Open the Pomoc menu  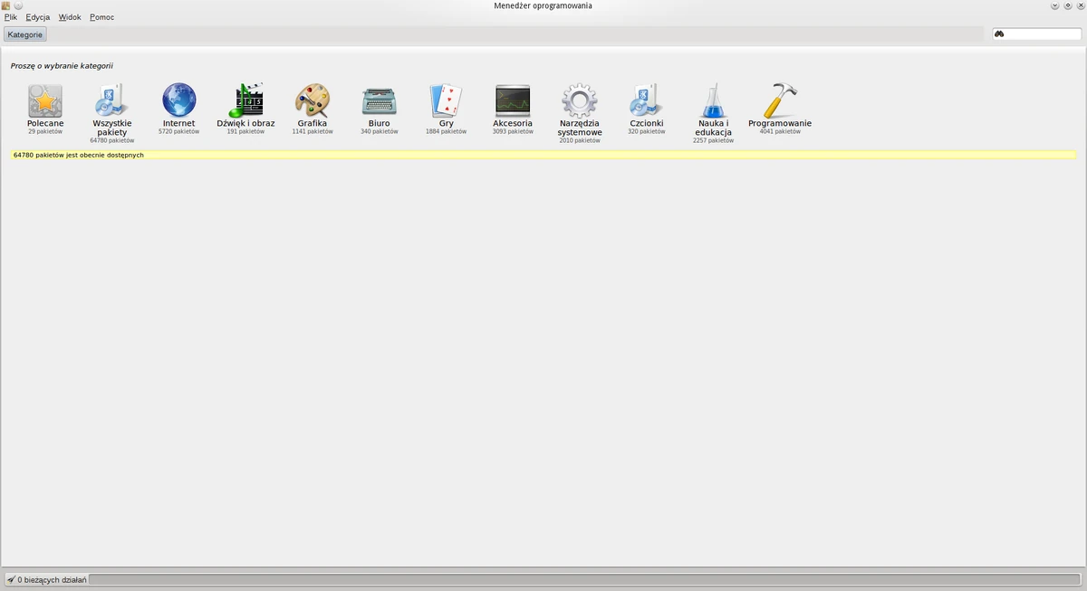click(x=101, y=16)
